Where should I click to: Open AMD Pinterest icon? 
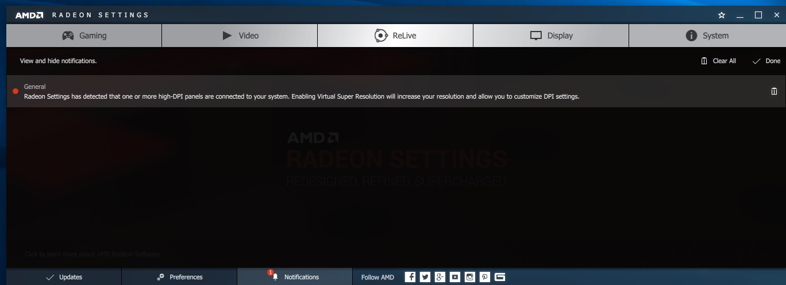coord(485,277)
